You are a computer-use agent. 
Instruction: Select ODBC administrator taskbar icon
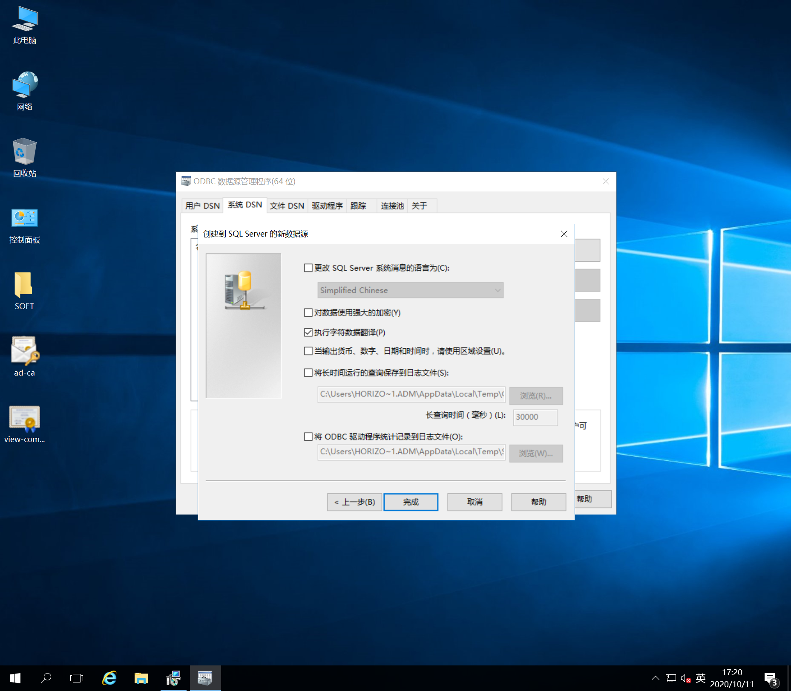click(205, 678)
